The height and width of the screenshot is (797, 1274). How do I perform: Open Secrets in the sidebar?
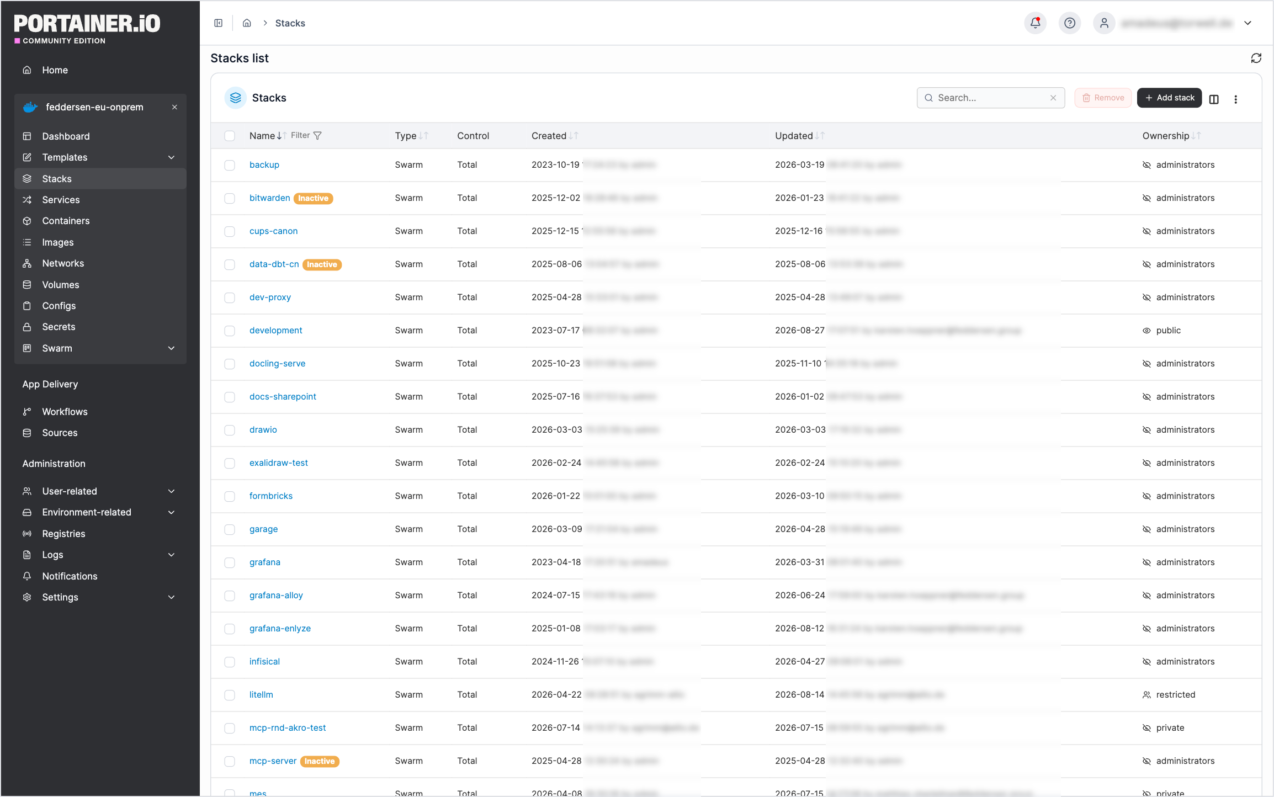[100, 327]
